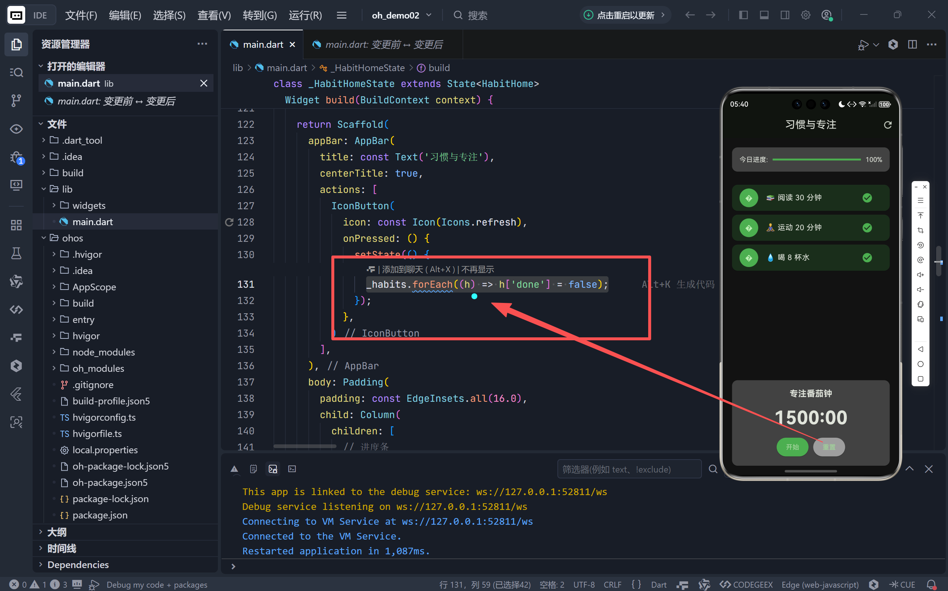Image resolution: width=948 pixels, height=591 pixels.
Task: Open the Source Control activity icon
Action: (16, 100)
